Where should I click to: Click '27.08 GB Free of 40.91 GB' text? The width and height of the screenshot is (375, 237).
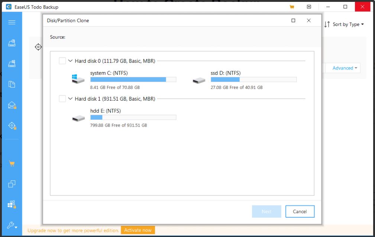pyautogui.click(x=236, y=88)
